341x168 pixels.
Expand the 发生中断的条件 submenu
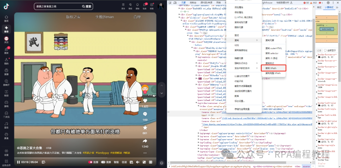click(x=257, y=68)
